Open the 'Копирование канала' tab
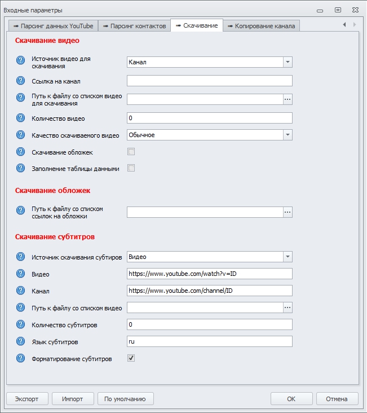 pyautogui.click(x=260, y=26)
